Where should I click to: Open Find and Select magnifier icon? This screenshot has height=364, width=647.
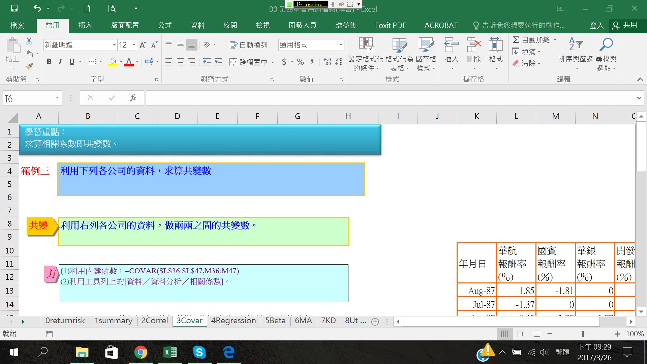pyautogui.click(x=606, y=44)
